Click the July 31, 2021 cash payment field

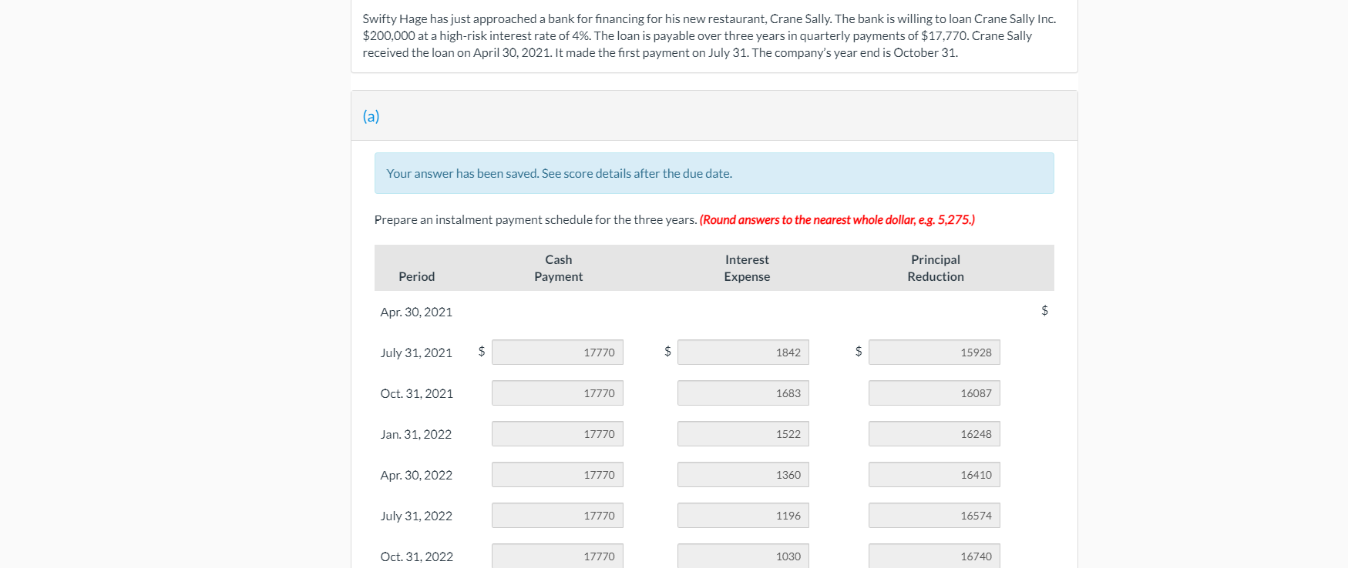(x=557, y=352)
